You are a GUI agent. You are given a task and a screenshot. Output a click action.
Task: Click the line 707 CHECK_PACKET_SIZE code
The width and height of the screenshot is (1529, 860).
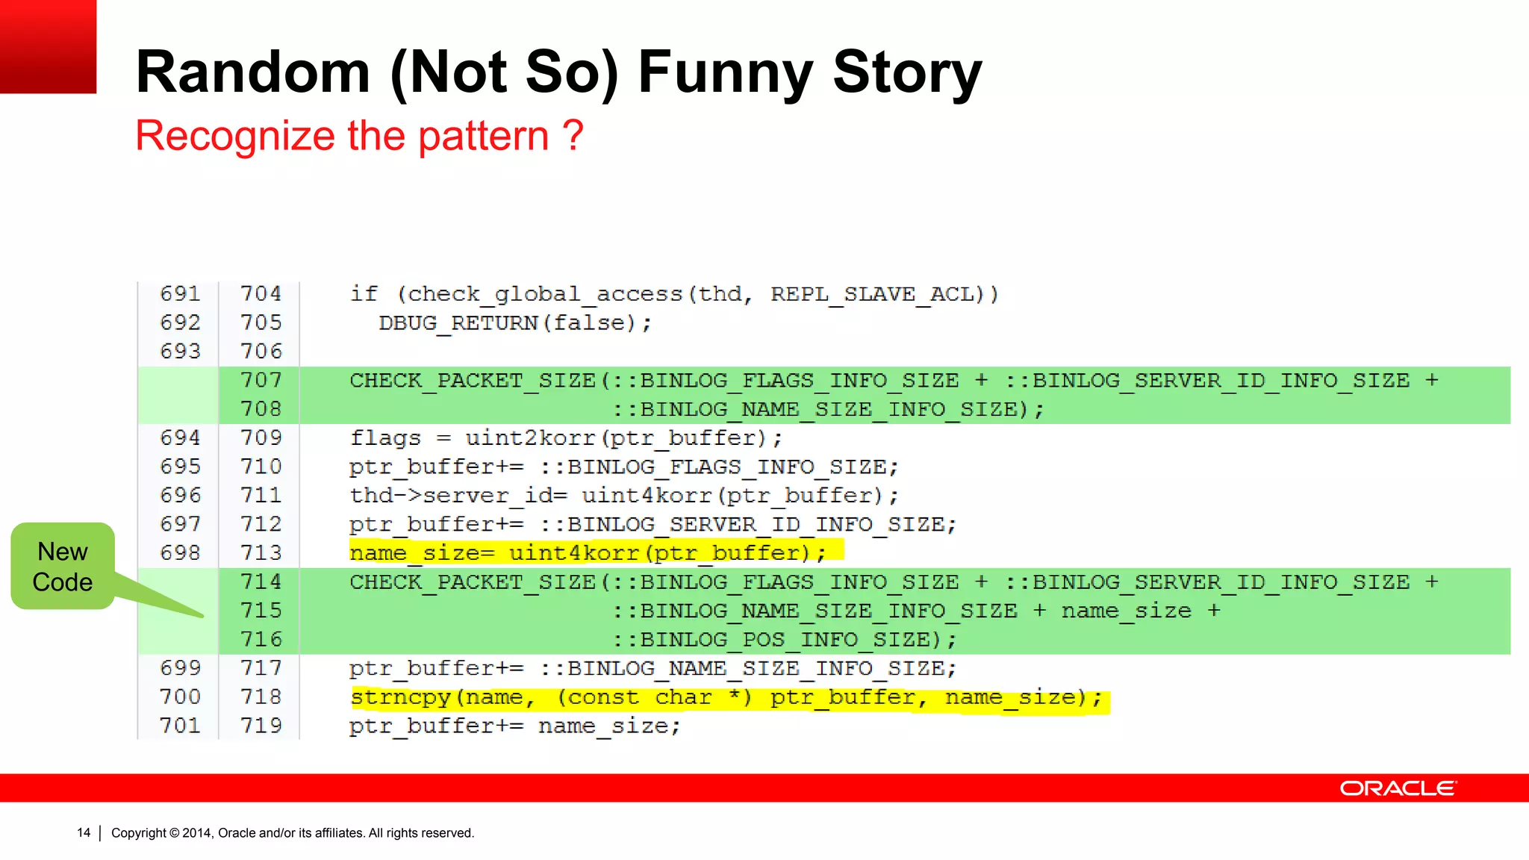(894, 381)
